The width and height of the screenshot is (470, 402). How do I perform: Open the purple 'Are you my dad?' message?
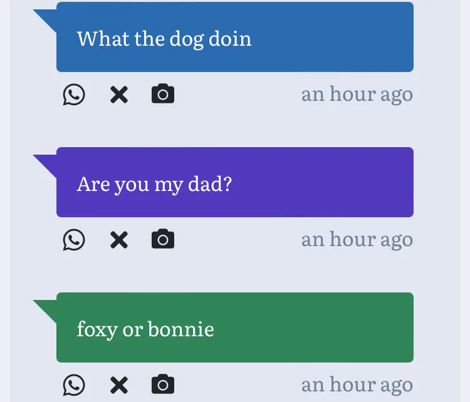coord(313,183)
